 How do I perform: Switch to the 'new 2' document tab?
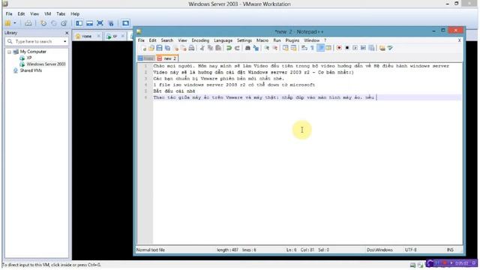pos(167,58)
